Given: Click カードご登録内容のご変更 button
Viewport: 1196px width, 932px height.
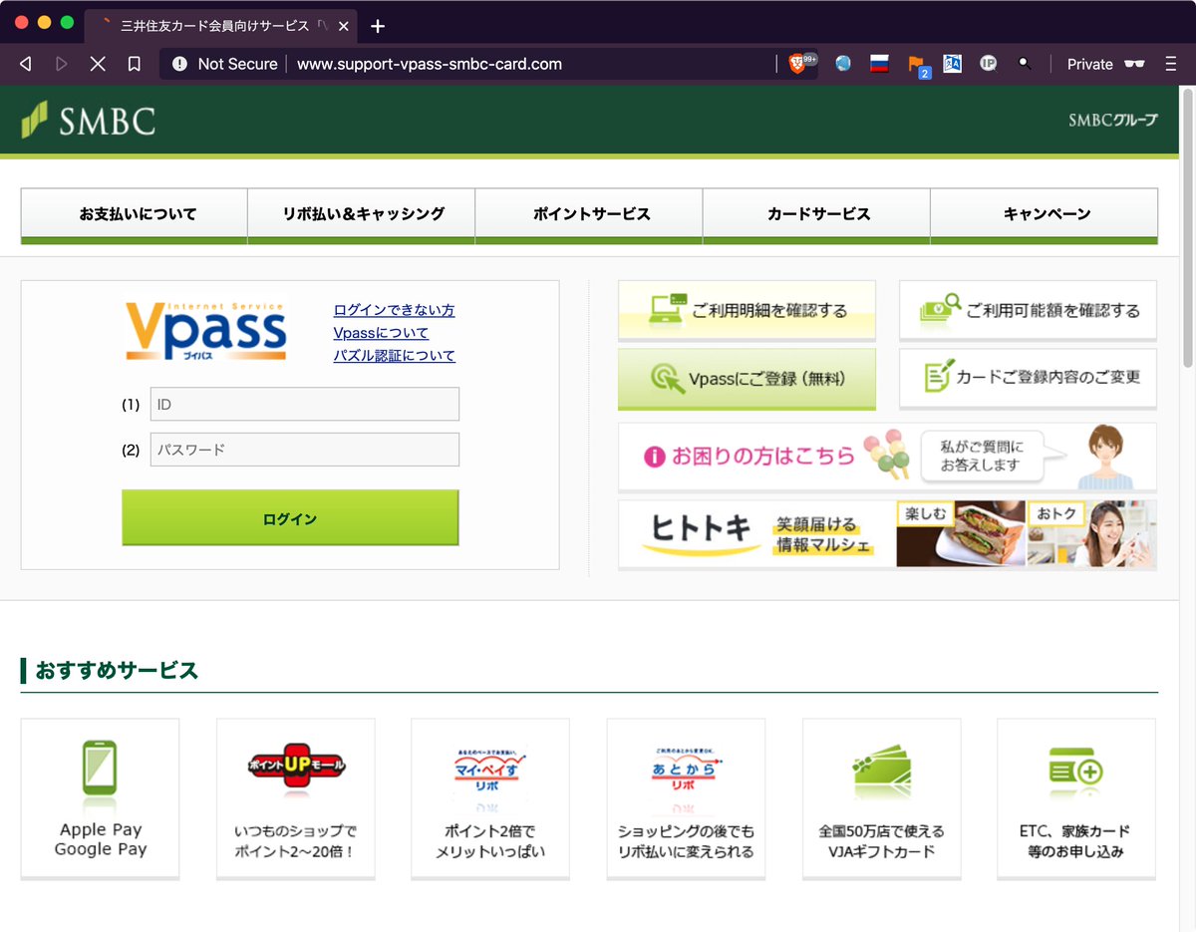Looking at the screenshot, I should pos(1028,379).
